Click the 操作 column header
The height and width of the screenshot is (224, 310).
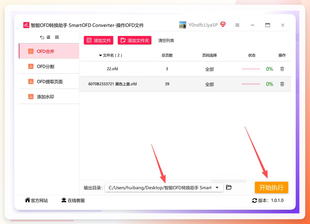[282, 55]
